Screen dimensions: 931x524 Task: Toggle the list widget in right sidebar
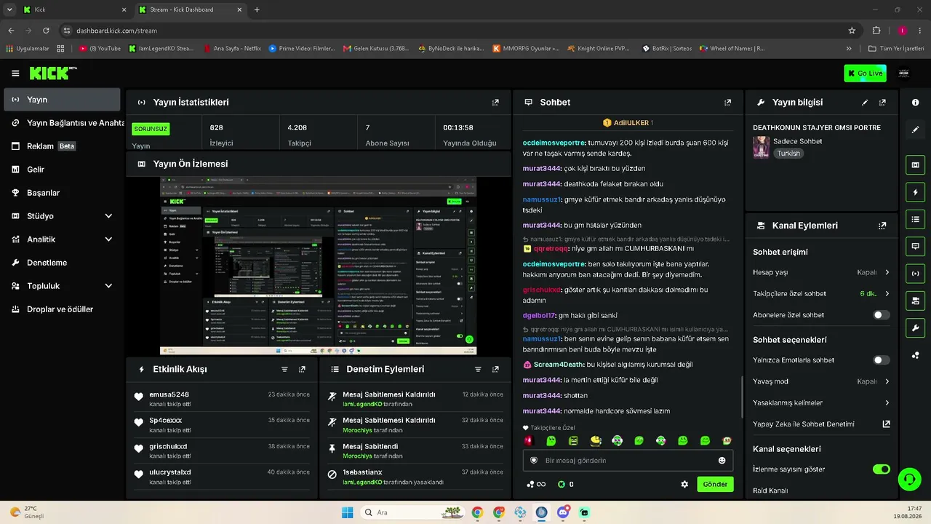(915, 219)
